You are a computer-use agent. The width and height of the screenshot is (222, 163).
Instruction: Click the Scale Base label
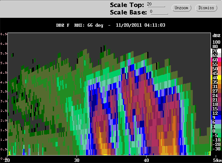tap(128, 12)
